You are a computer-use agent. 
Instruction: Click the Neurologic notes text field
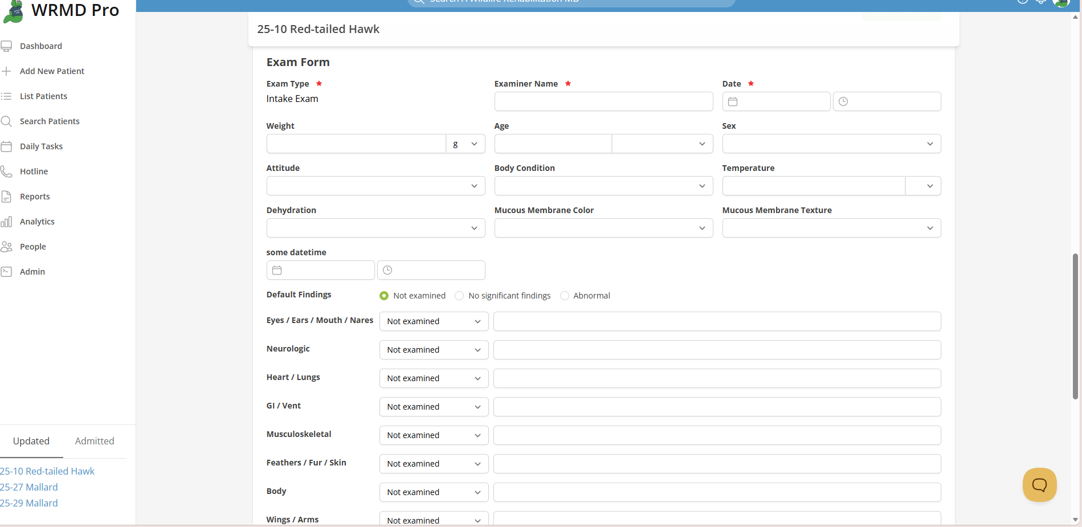point(717,350)
